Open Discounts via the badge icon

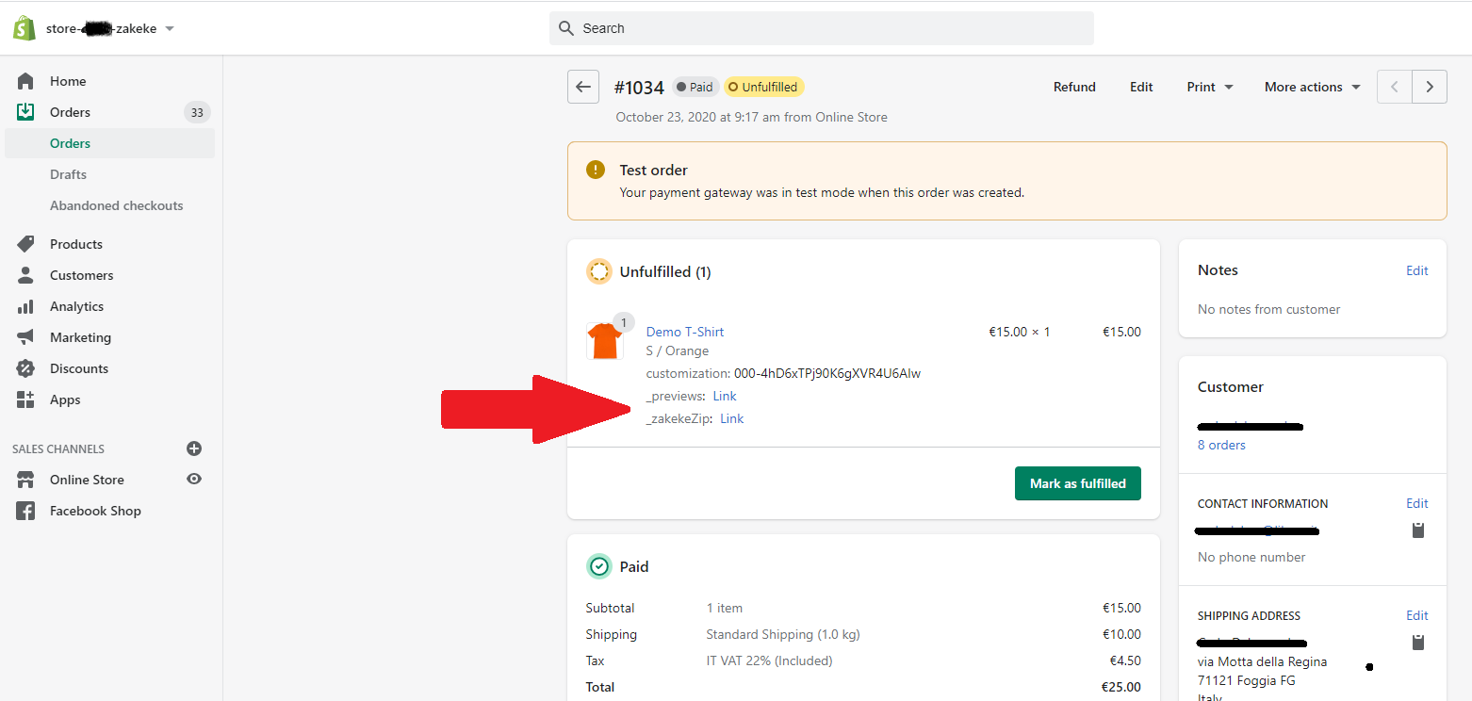tap(25, 368)
